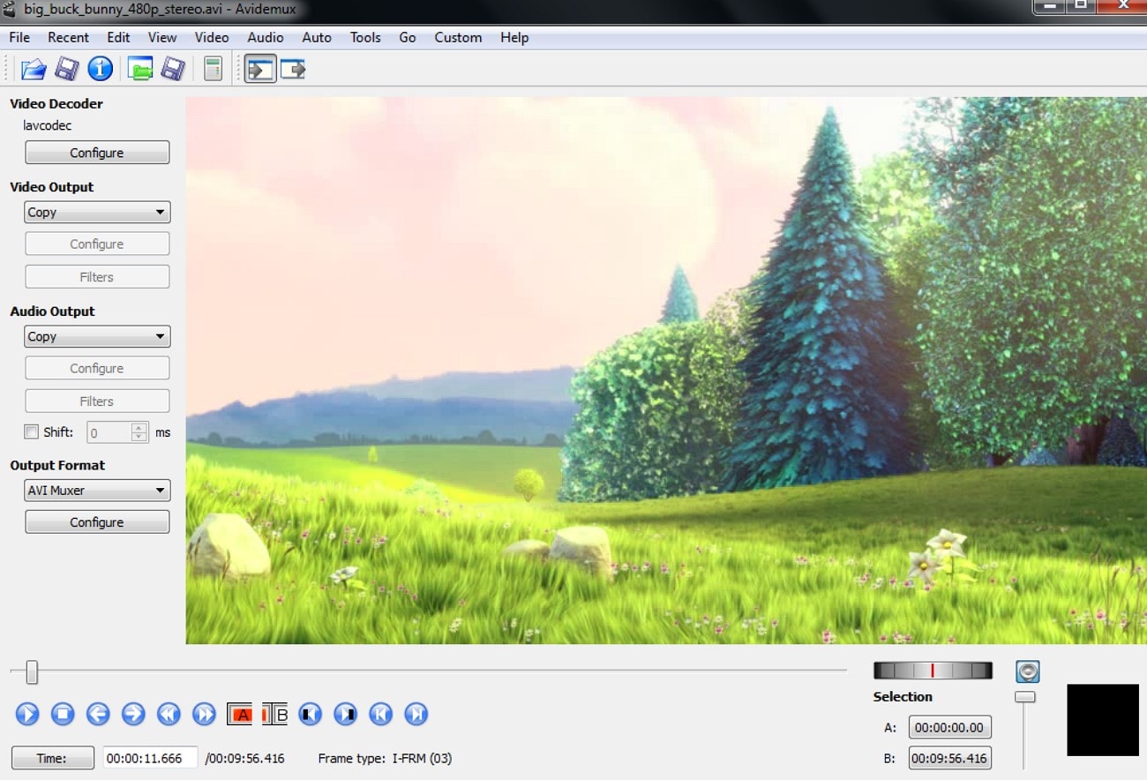The width and height of the screenshot is (1147, 780).
Task: Click the volume slider handle
Action: point(1024,697)
